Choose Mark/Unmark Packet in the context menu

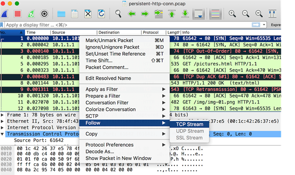tap(124, 40)
